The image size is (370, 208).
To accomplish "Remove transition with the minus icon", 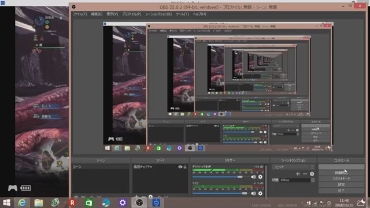I will point(305,174).
